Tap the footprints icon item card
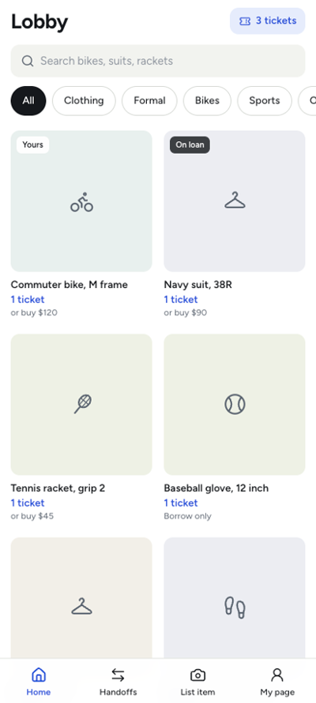This screenshot has height=703, width=316. [235, 608]
